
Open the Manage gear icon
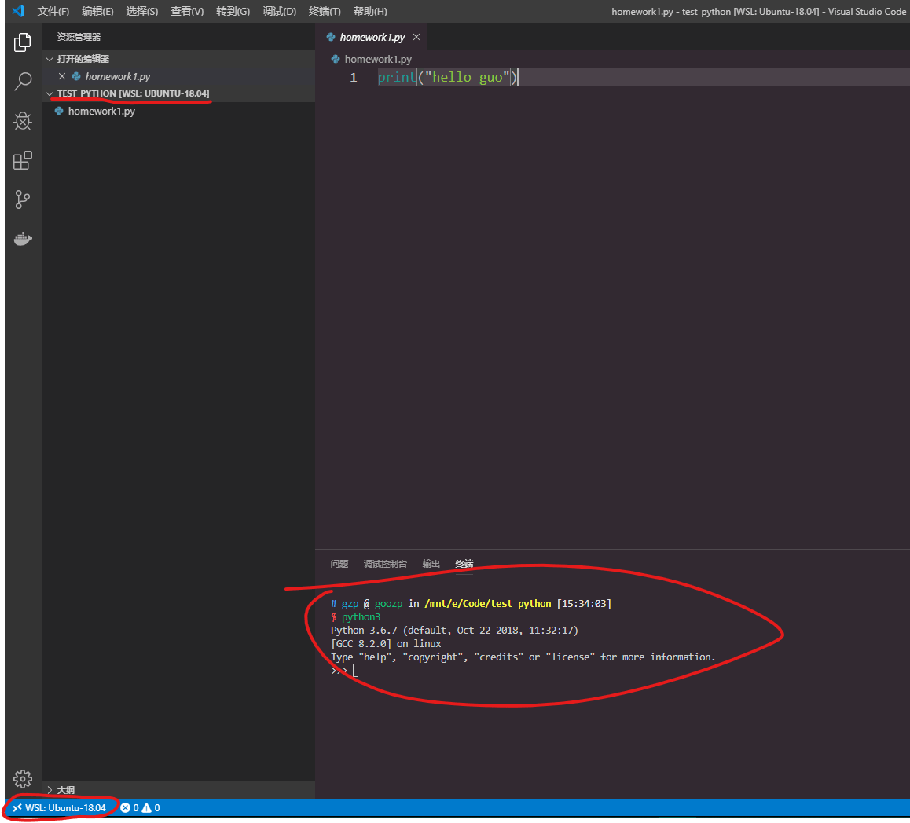(23, 778)
